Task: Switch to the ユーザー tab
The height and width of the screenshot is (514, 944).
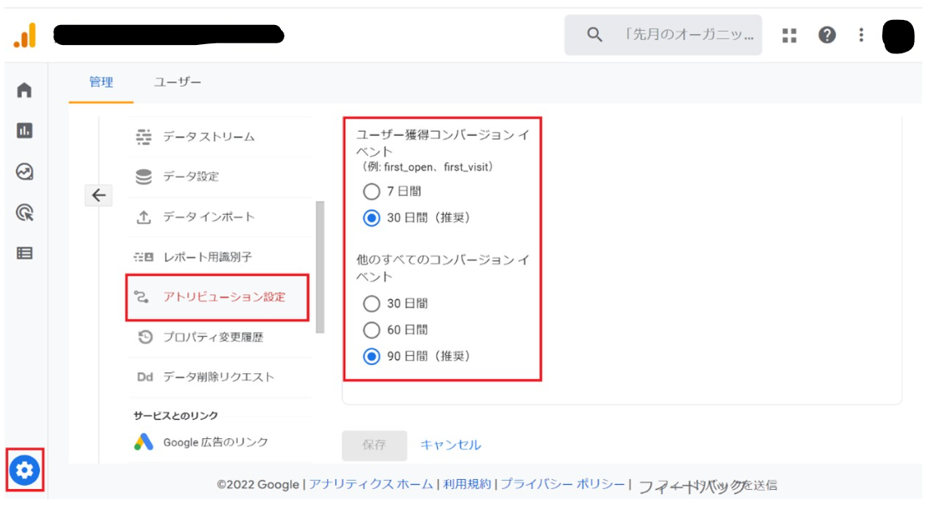Action: 178,82
